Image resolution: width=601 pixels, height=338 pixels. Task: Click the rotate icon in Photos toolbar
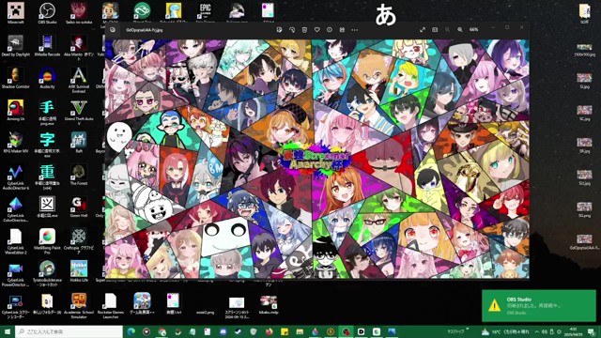point(292,29)
